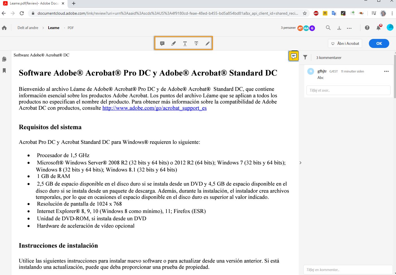Open the Adblock Plus extension
The image size is (396, 275).
pyautogui.click(x=316, y=13)
